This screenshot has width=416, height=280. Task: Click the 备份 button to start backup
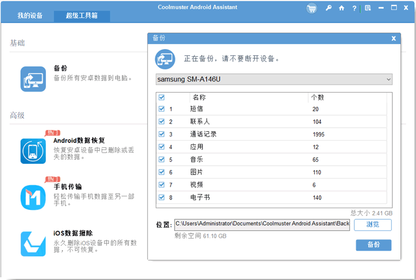[x=374, y=245]
